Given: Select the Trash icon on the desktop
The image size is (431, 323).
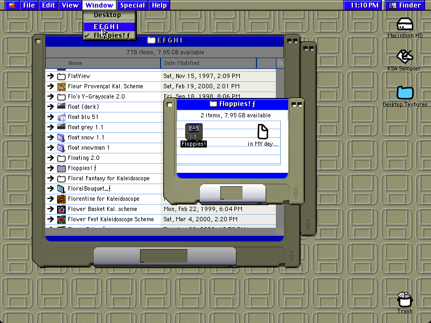Looking at the screenshot, I should (405, 299).
